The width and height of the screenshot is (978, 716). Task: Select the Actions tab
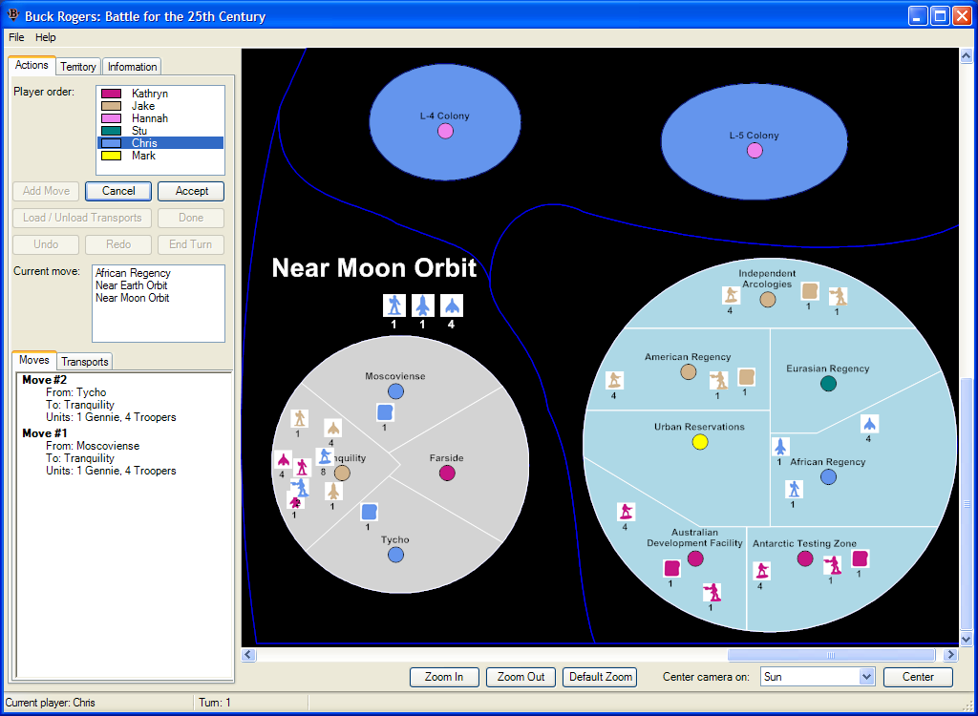[x=32, y=65]
